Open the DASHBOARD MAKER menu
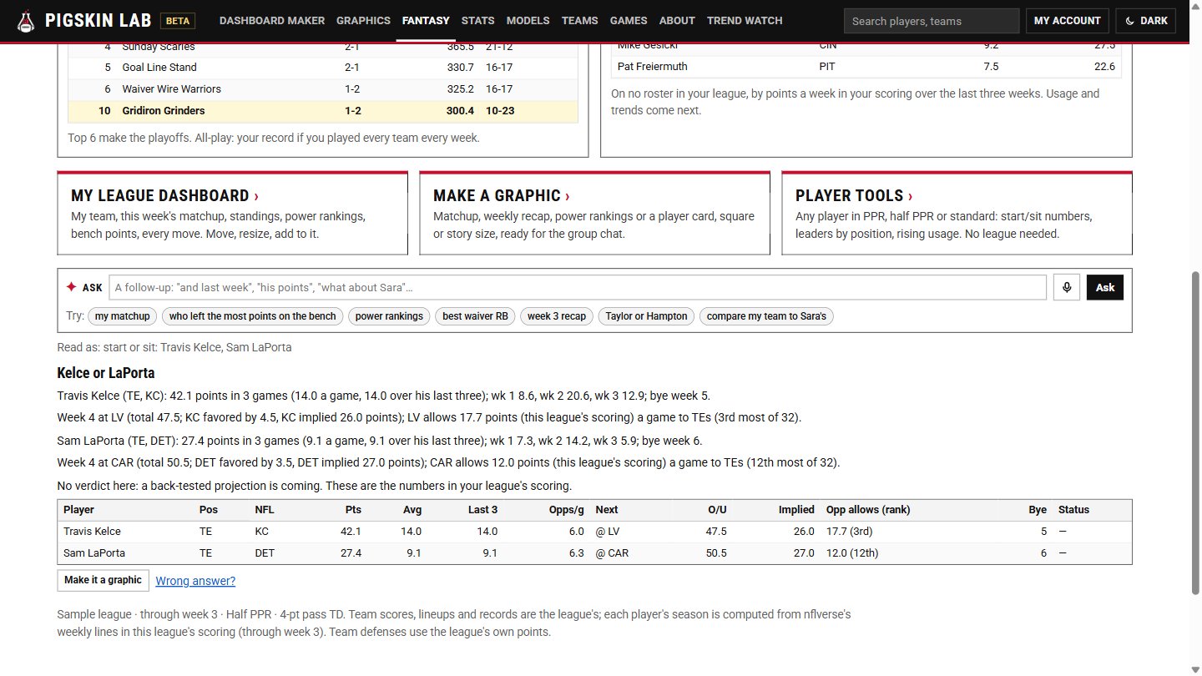Image resolution: width=1202 pixels, height=676 pixels. point(272,20)
